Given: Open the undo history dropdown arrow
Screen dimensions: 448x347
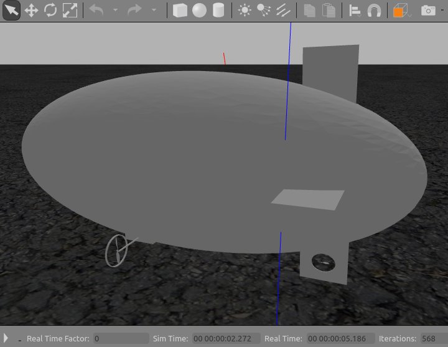Looking at the screenshot, I should tap(116, 10).
